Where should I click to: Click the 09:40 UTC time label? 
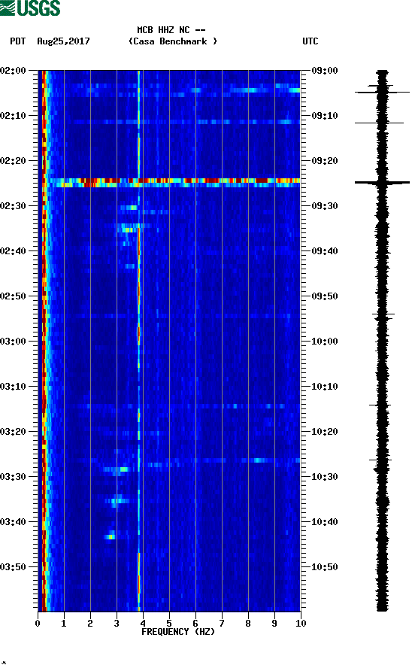coord(325,250)
